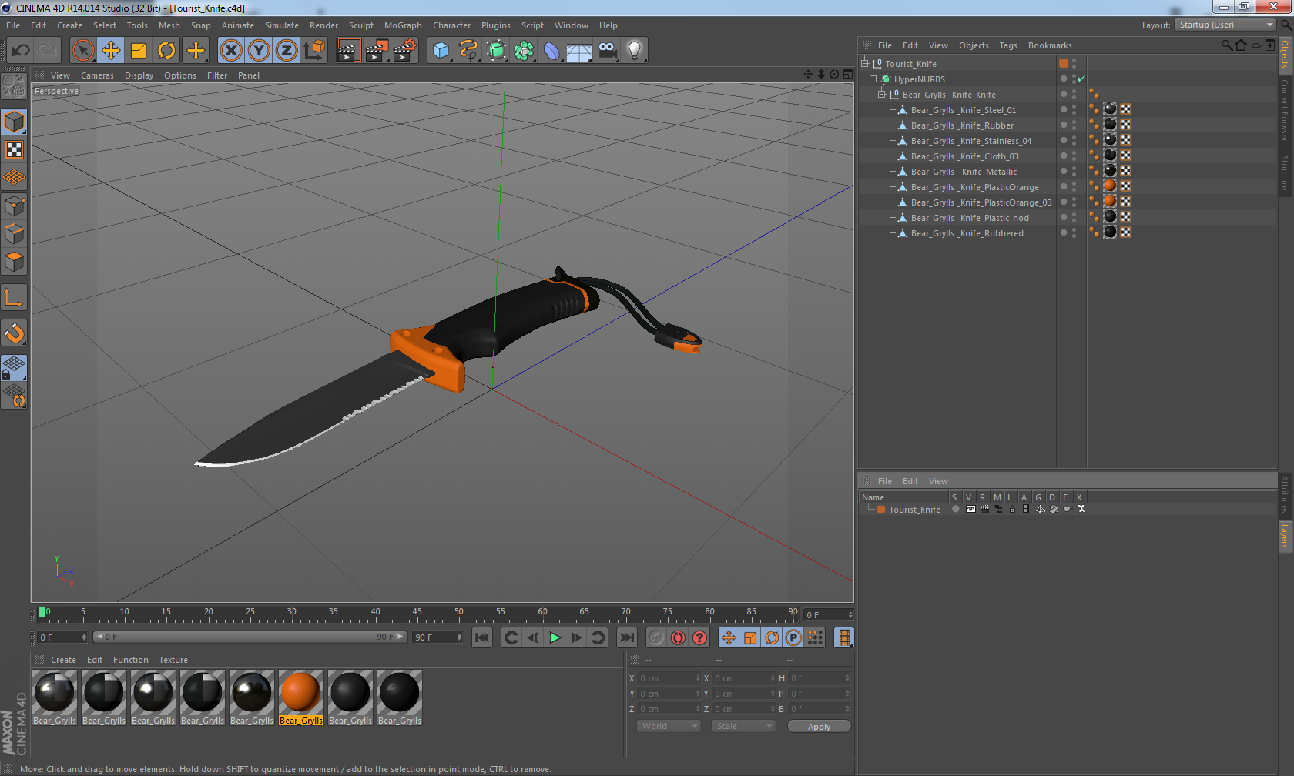Toggle HyperNURBS enabled checkmark
The height and width of the screenshot is (776, 1294).
coord(1081,79)
